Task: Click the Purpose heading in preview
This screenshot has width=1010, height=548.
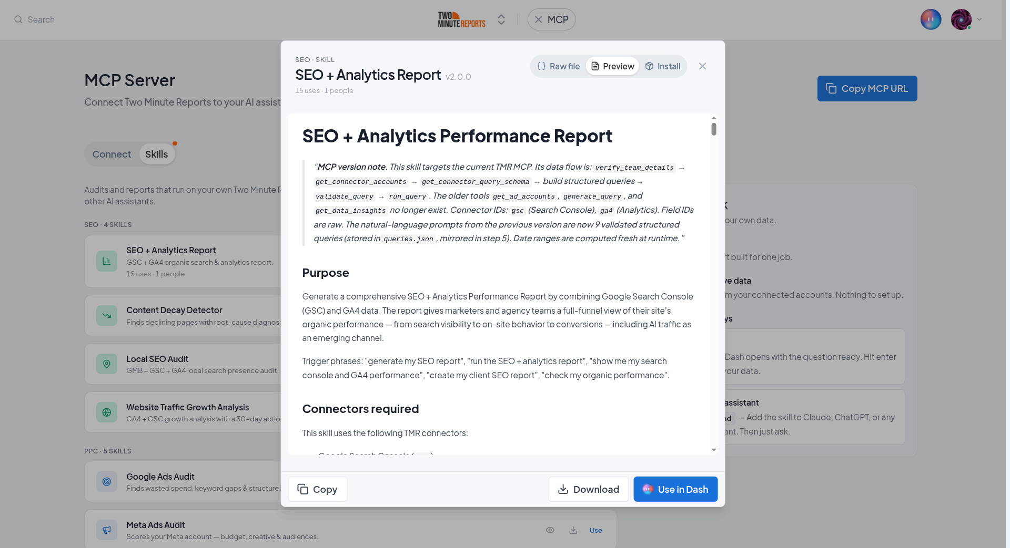Action: tap(326, 273)
